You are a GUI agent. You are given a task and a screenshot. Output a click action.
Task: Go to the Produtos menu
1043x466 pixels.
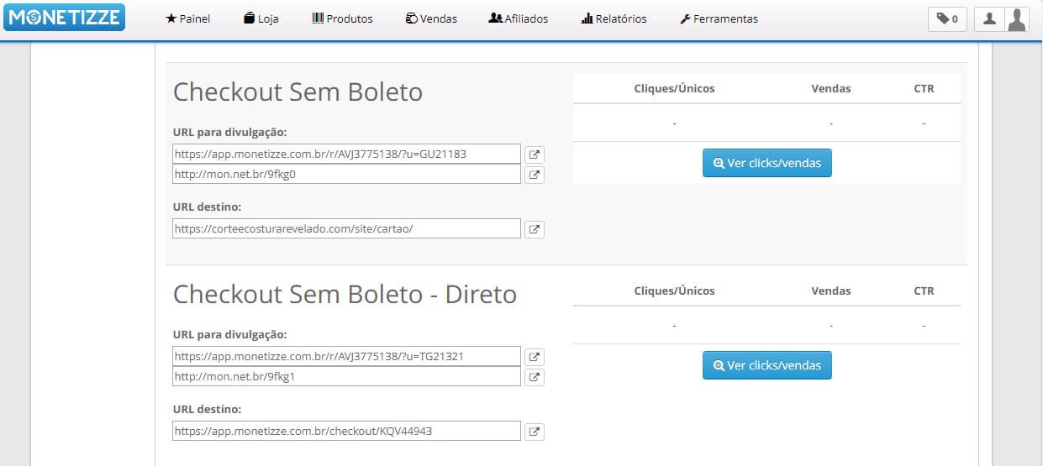[342, 18]
